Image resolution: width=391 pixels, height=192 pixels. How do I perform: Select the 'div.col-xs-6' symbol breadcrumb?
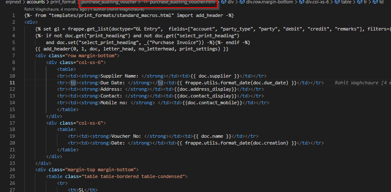click(317, 2)
